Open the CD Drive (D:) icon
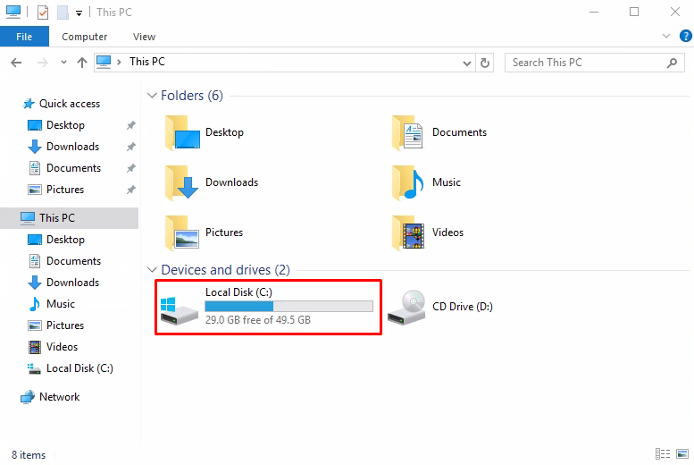 point(406,307)
